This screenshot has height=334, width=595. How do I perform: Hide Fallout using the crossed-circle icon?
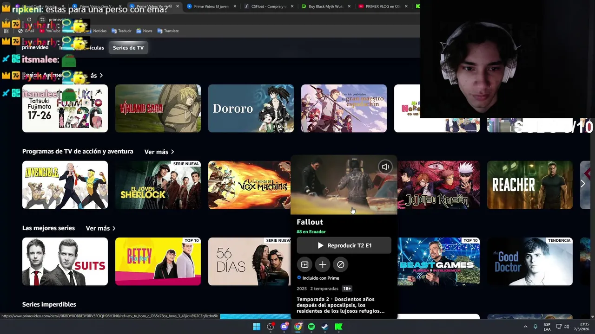pos(341,264)
